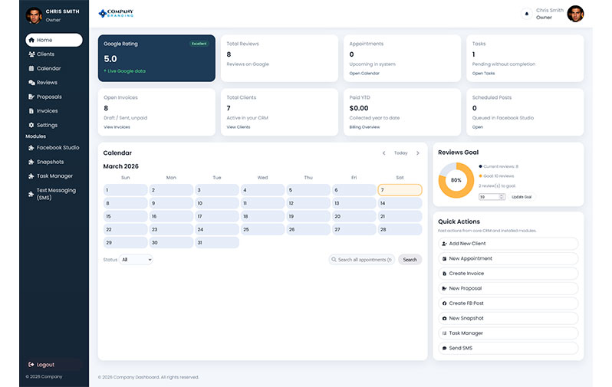Click the Add New Client person icon

(444, 244)
